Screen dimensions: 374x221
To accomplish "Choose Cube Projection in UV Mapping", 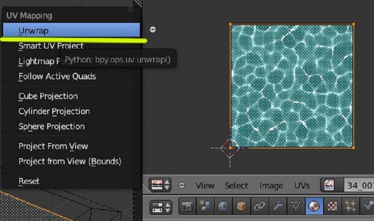I will pos(48,96).
